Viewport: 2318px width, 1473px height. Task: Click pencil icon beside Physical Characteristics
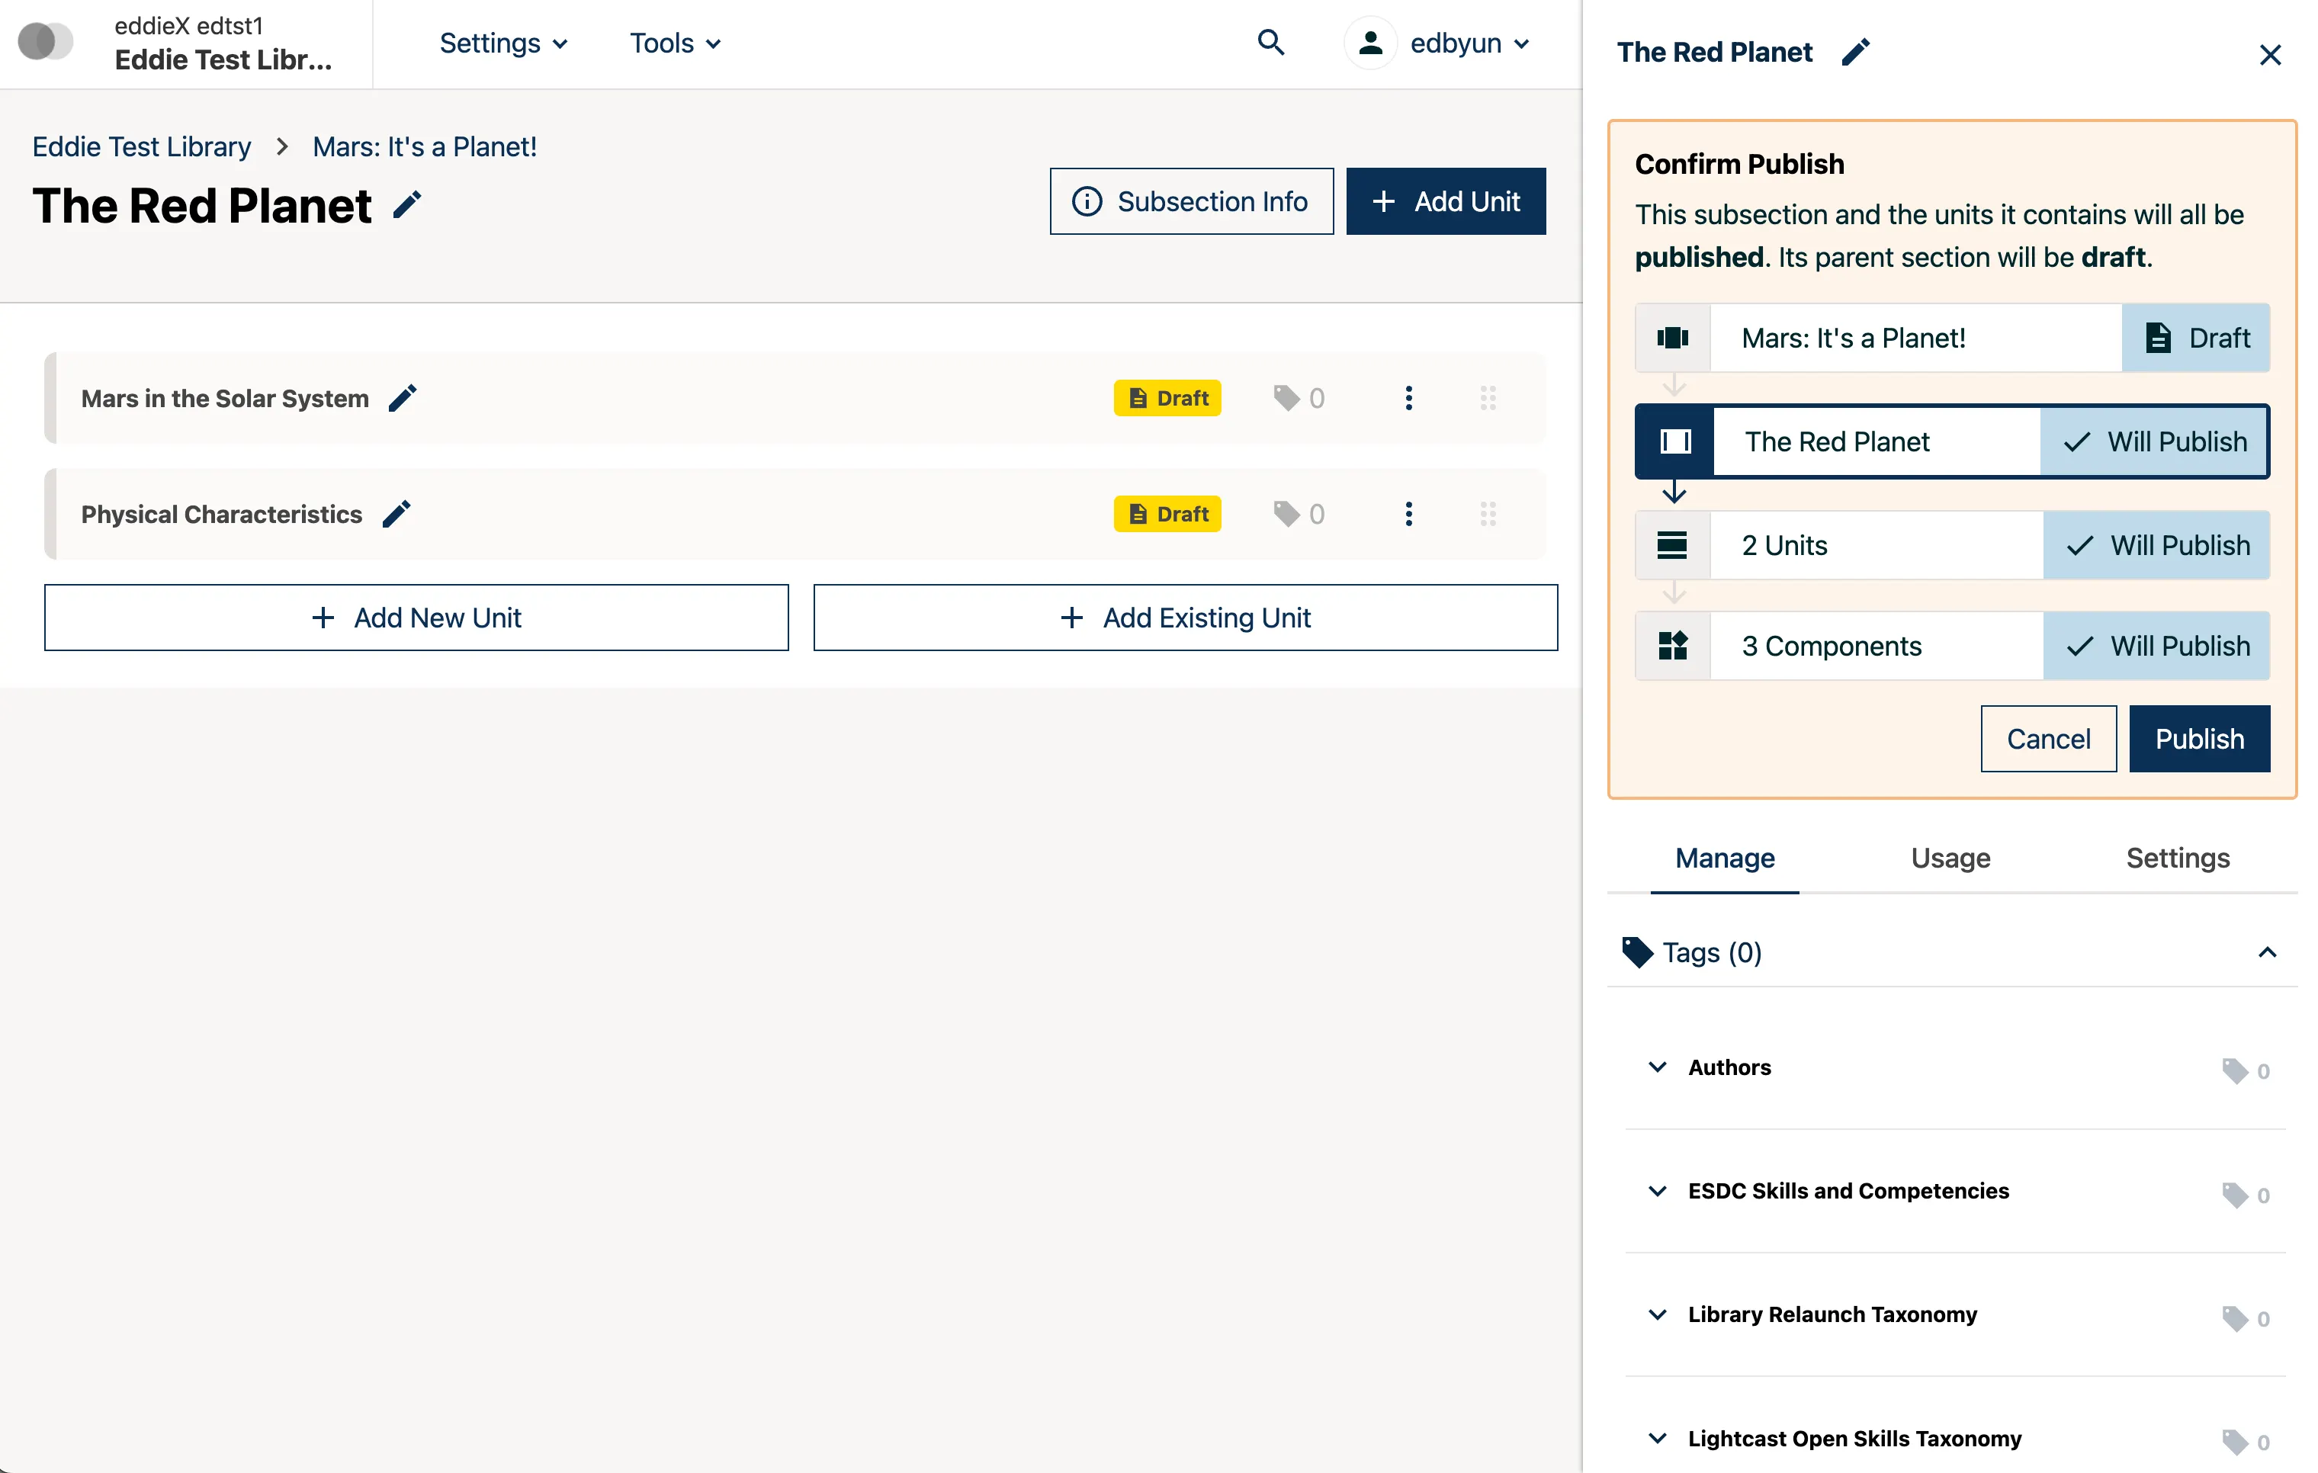396,514
